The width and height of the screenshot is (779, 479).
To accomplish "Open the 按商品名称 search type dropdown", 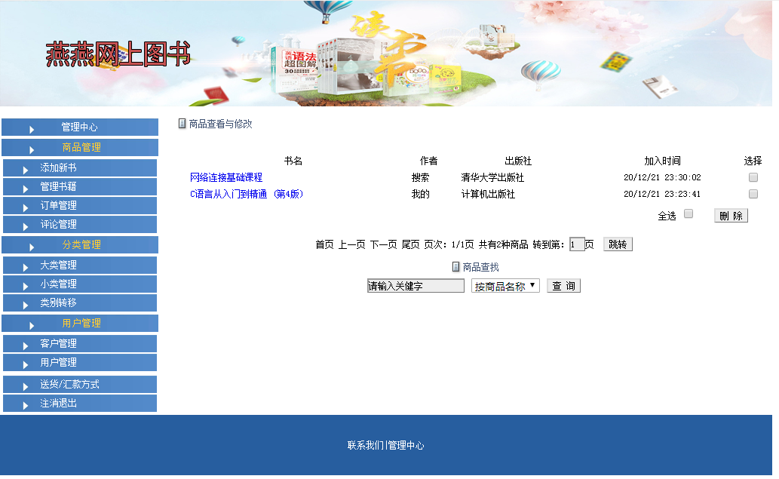I will point(505,285).
